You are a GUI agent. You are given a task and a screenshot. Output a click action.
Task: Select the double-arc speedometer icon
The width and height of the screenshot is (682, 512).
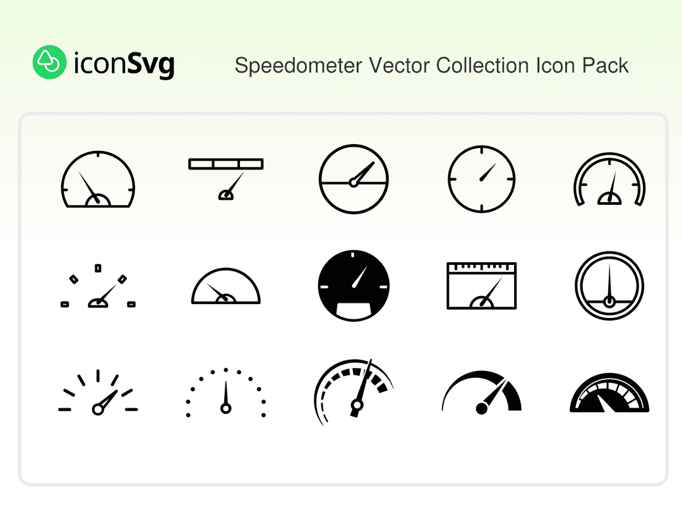(609, 179)
